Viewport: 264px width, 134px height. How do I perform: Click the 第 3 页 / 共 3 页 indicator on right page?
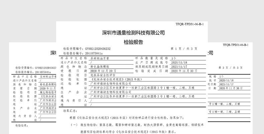click(231, 68)
